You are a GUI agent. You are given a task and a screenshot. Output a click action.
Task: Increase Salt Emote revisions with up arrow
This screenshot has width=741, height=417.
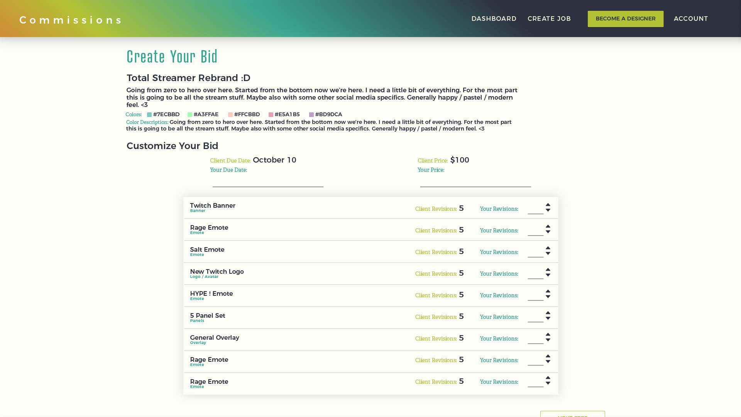pyautogui.click(x=548, y=248)
